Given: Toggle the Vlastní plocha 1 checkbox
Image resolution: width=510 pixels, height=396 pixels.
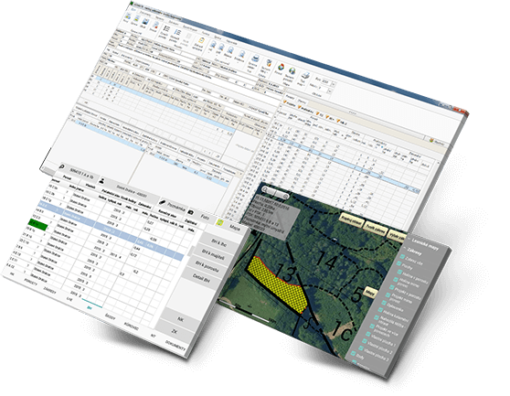Looking at the screenshot, I should [x=367, y=334].
